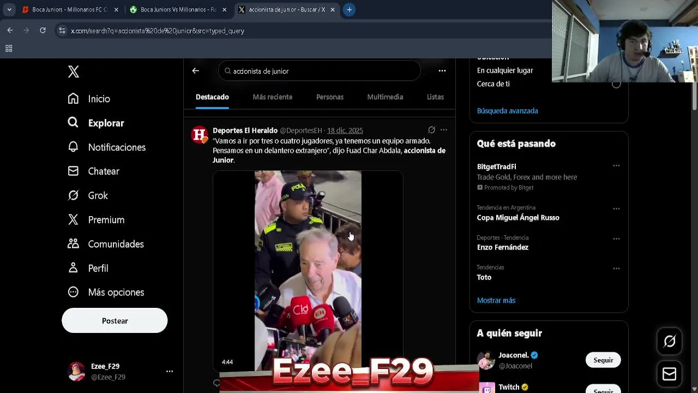
Task: Open Ezee_F29 account menu dots
Action: coord(170,371)
